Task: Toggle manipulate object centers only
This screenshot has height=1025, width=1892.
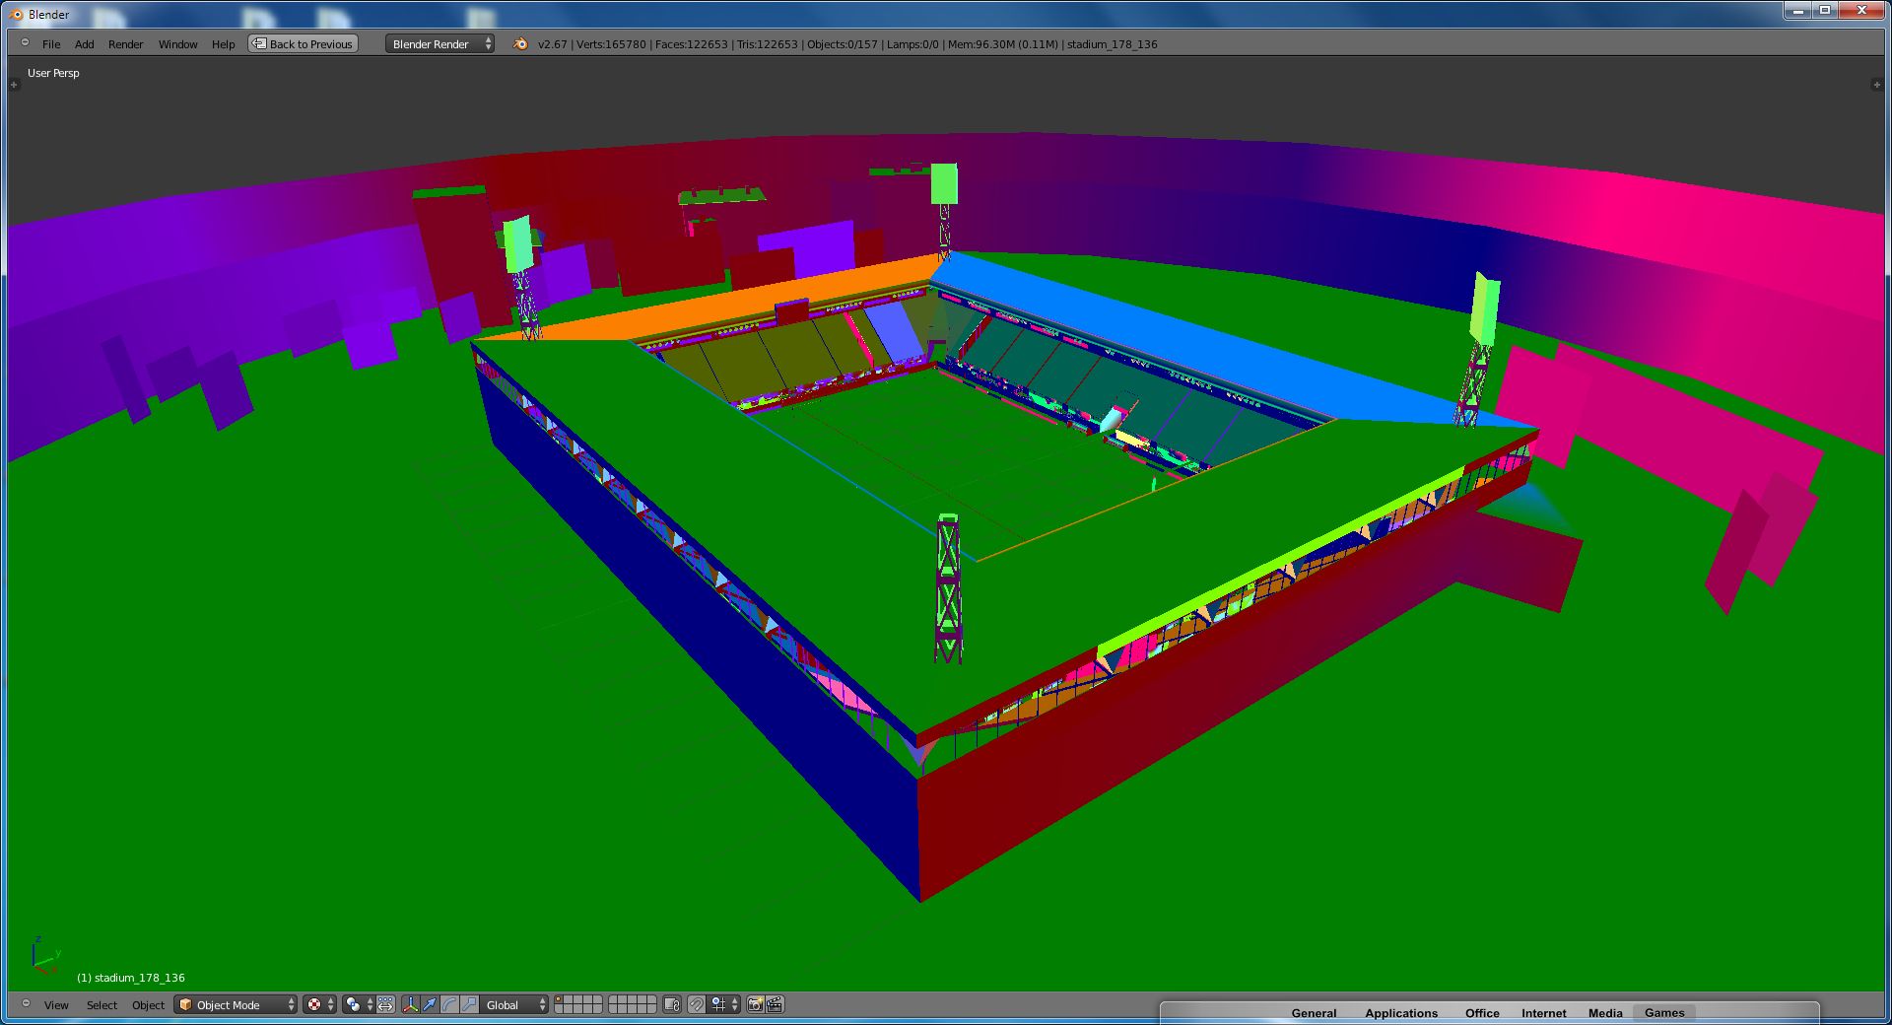Action: (x=385, y=1004)
